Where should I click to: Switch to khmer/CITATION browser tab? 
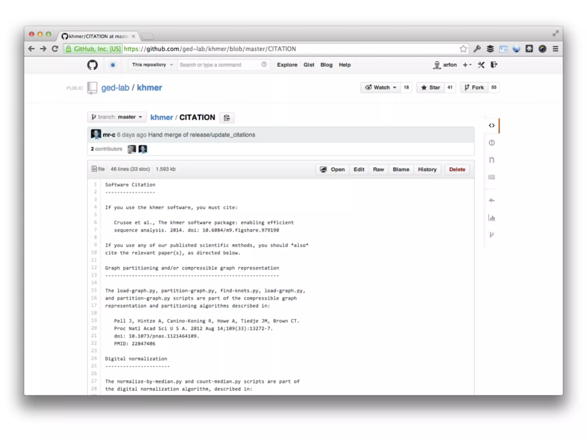click(97, 36)
